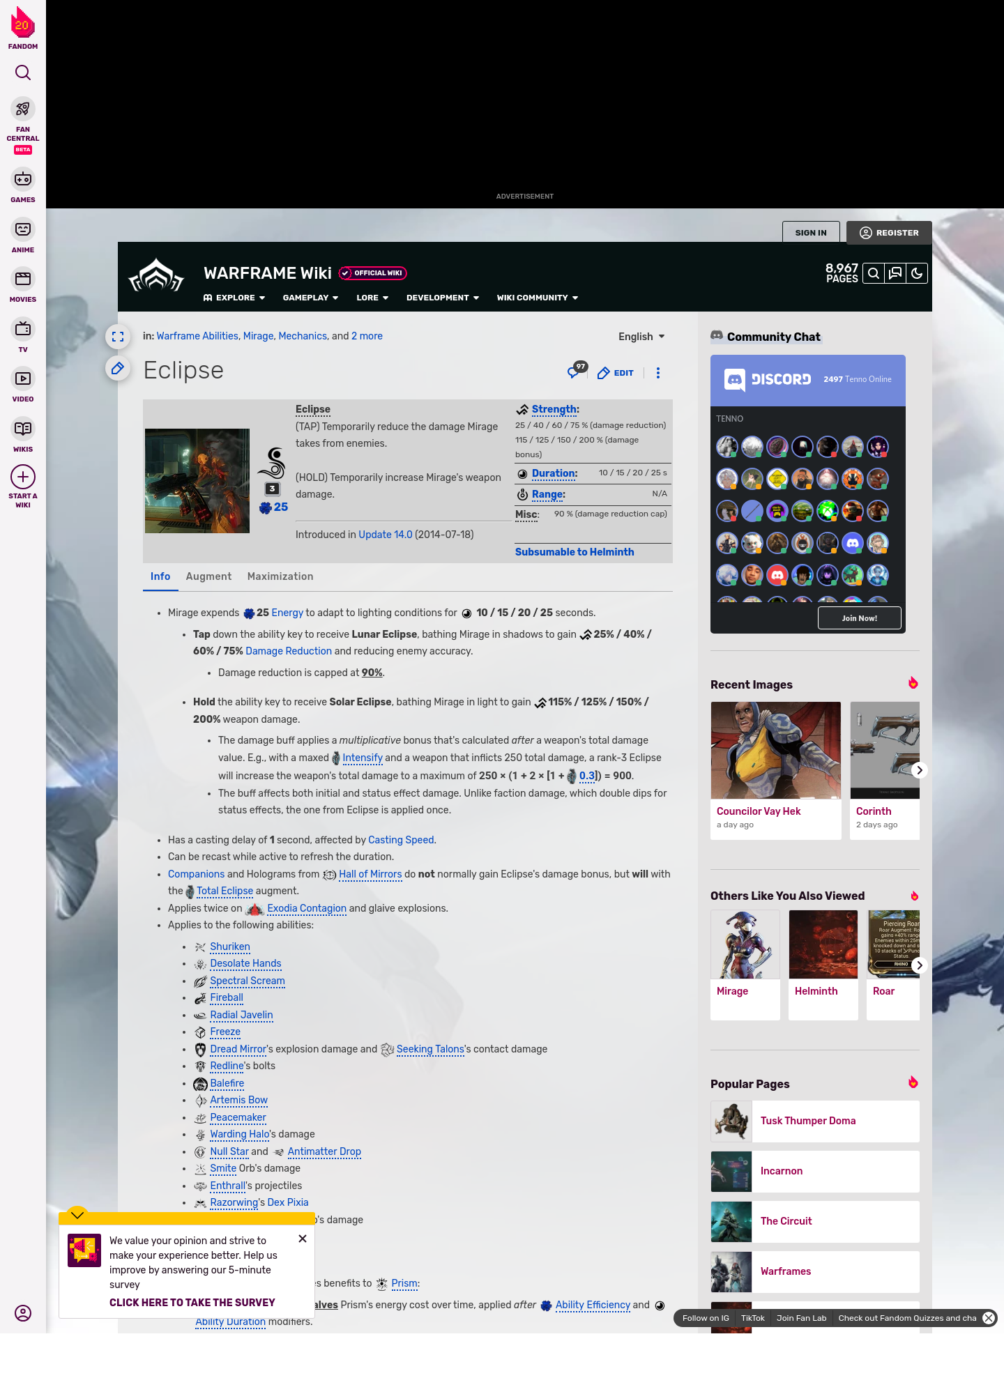The height and width of the screenshot is (1394, 1004).
Task: Open TV sidebar icon
Action: pyautogui.click(x=23, y=329)
